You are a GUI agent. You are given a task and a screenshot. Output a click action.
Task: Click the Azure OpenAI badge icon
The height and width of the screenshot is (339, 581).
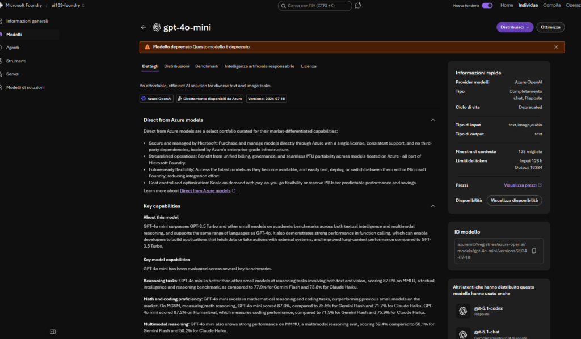[x=144, y=99]
